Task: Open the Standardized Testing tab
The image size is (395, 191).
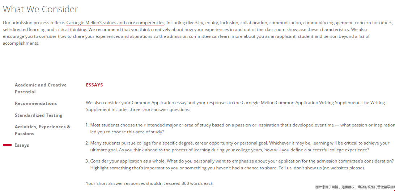Action: (38, 115)
